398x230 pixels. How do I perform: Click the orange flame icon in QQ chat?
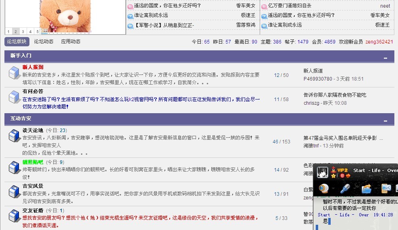(348, 176)
